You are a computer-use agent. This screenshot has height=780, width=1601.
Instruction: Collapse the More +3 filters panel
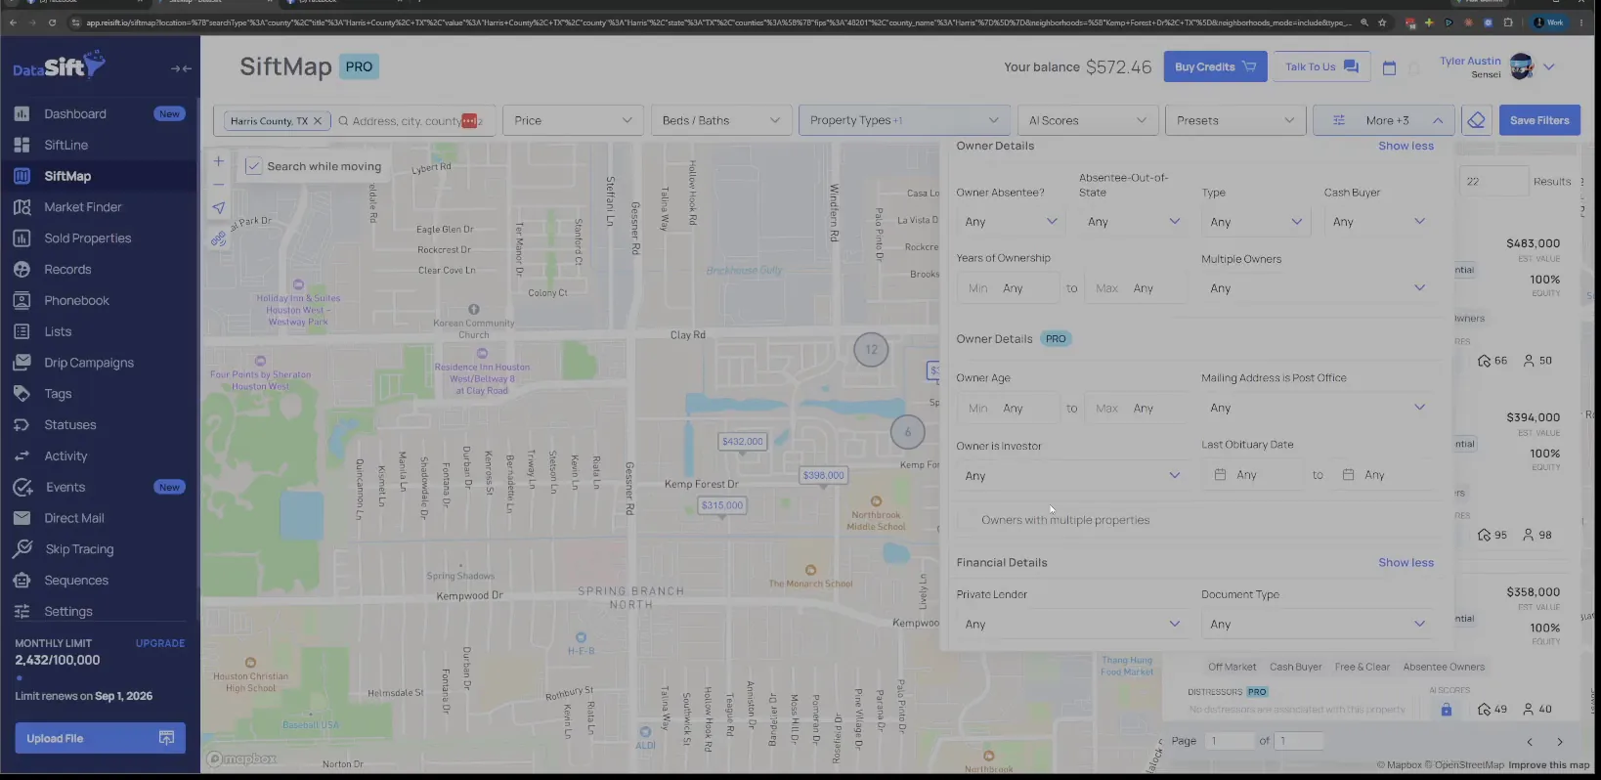[x=1383, y=120]
